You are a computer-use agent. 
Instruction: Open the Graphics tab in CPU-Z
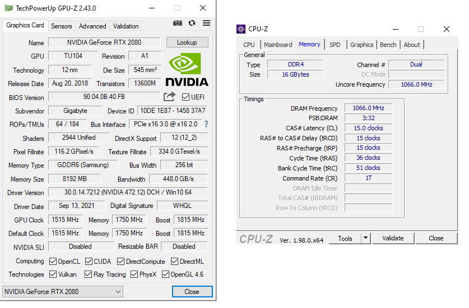(x=361, y=45)
